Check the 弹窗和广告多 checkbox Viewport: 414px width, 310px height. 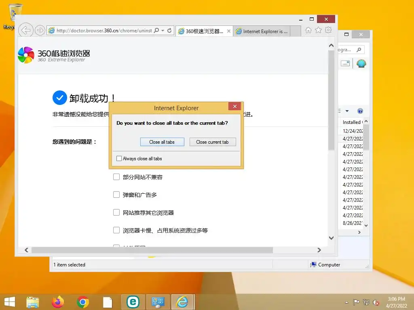coord(116,195)
